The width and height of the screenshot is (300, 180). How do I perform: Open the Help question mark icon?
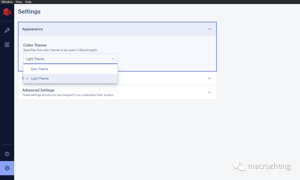tap(7, 154)
